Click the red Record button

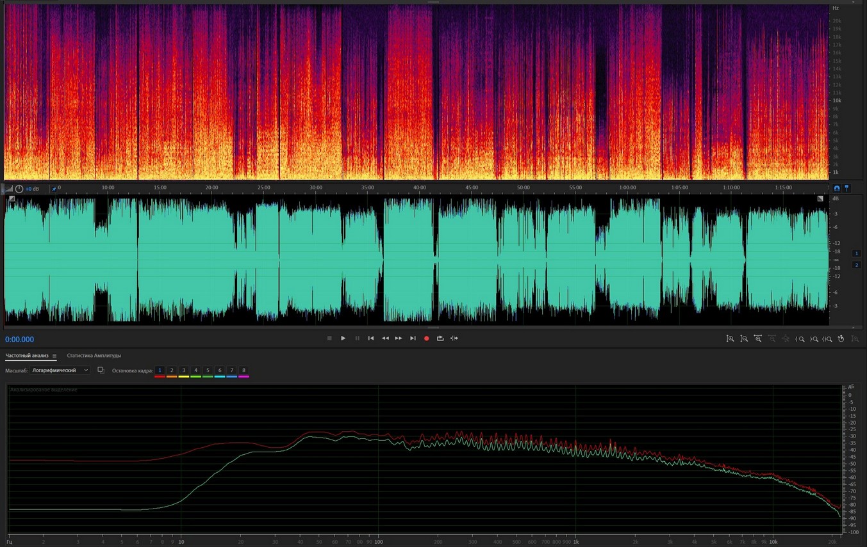pos(426,338)
